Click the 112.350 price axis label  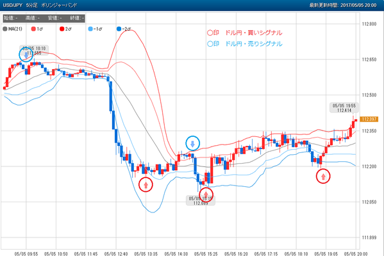pos(369,131)
